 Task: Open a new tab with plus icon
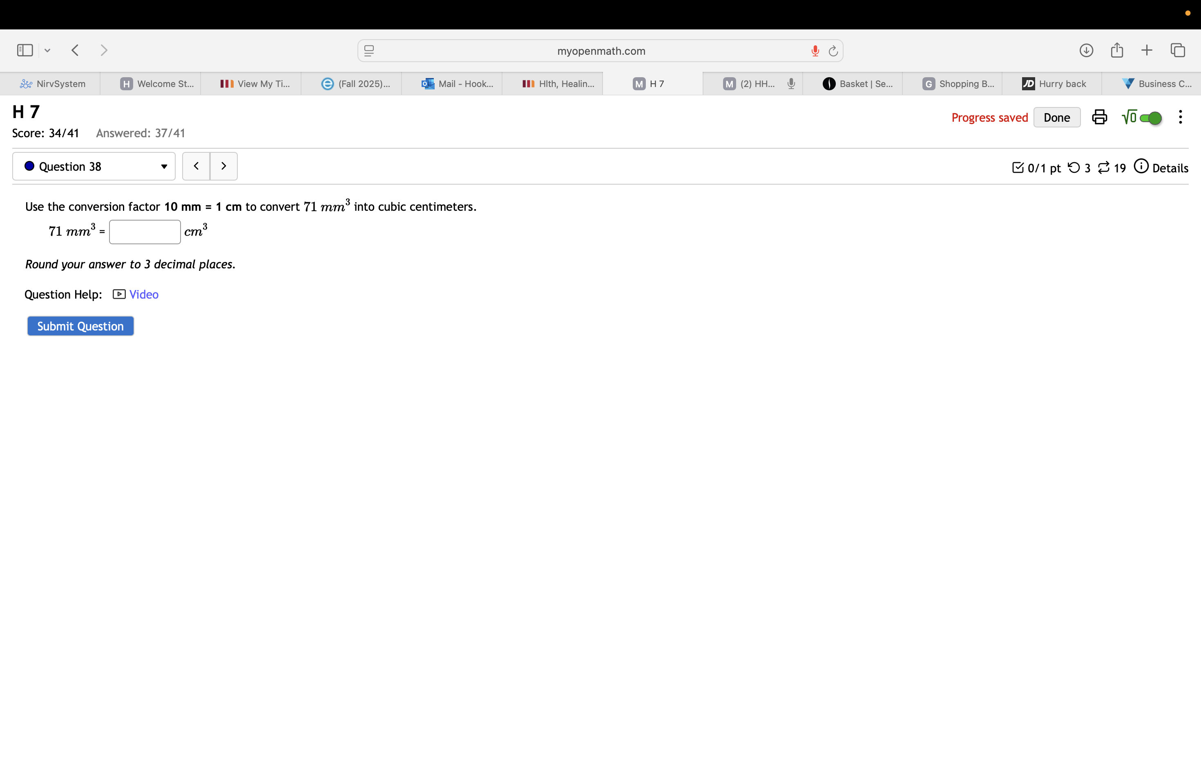tap(1147, 51)
